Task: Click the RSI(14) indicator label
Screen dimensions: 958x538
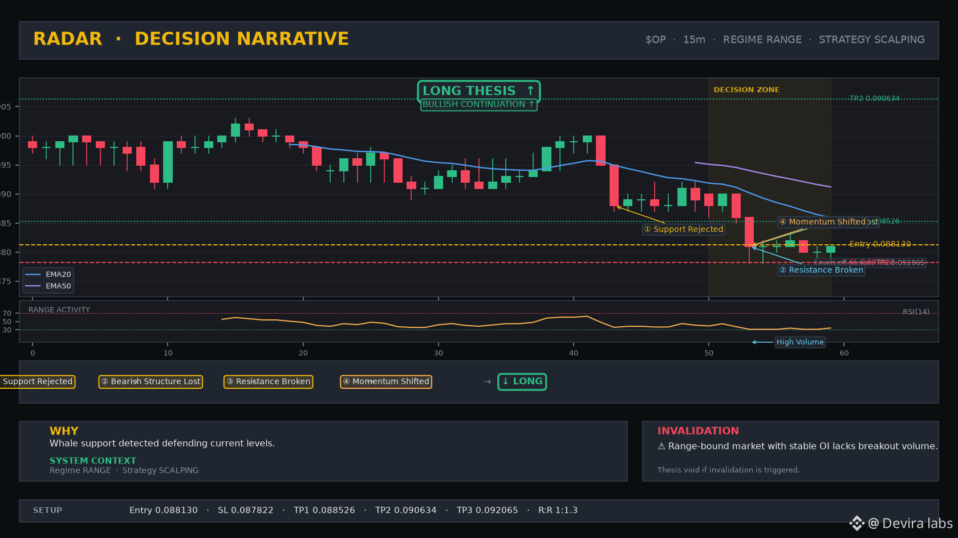Action: (916, 311)
